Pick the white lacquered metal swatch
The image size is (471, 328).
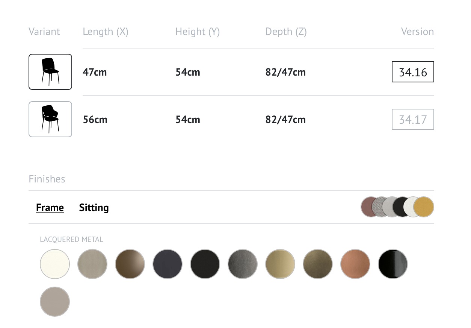point(55,264)
